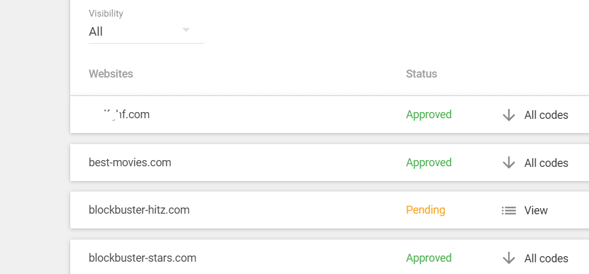Screen dimensions: 589x274
Task: Click download arrow icon for blockbuster-stars.com
Action: 509,259
